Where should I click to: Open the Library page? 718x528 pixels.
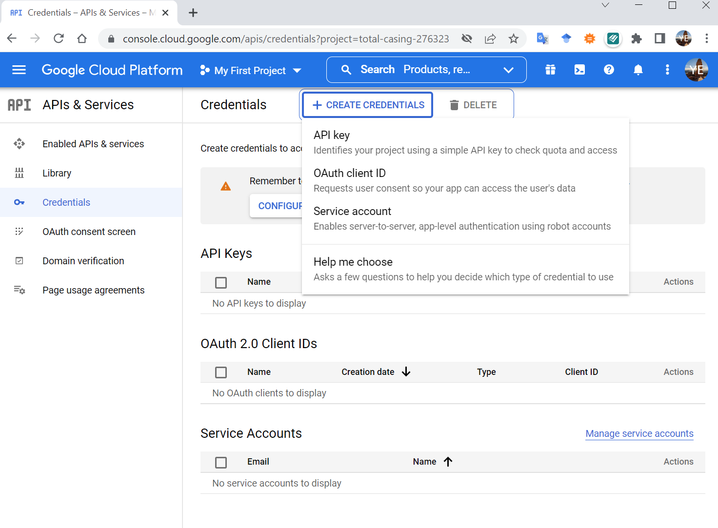[91, 173]
